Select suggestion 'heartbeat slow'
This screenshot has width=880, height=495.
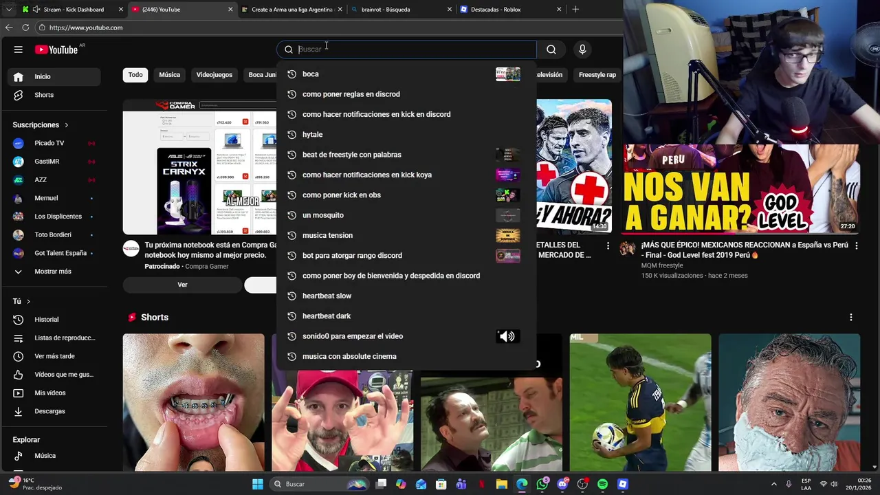[x=406, y=296]
